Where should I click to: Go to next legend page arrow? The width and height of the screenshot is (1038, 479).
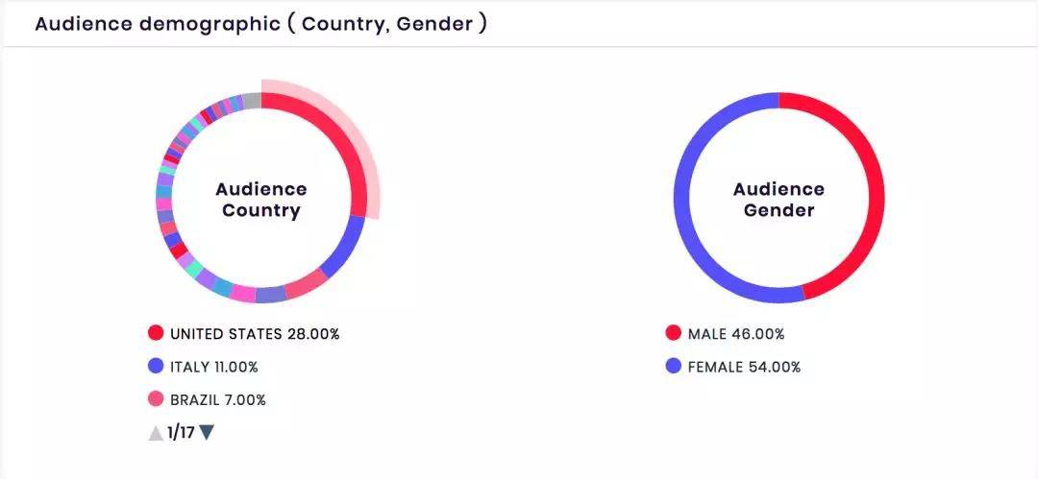click(207, 433)
